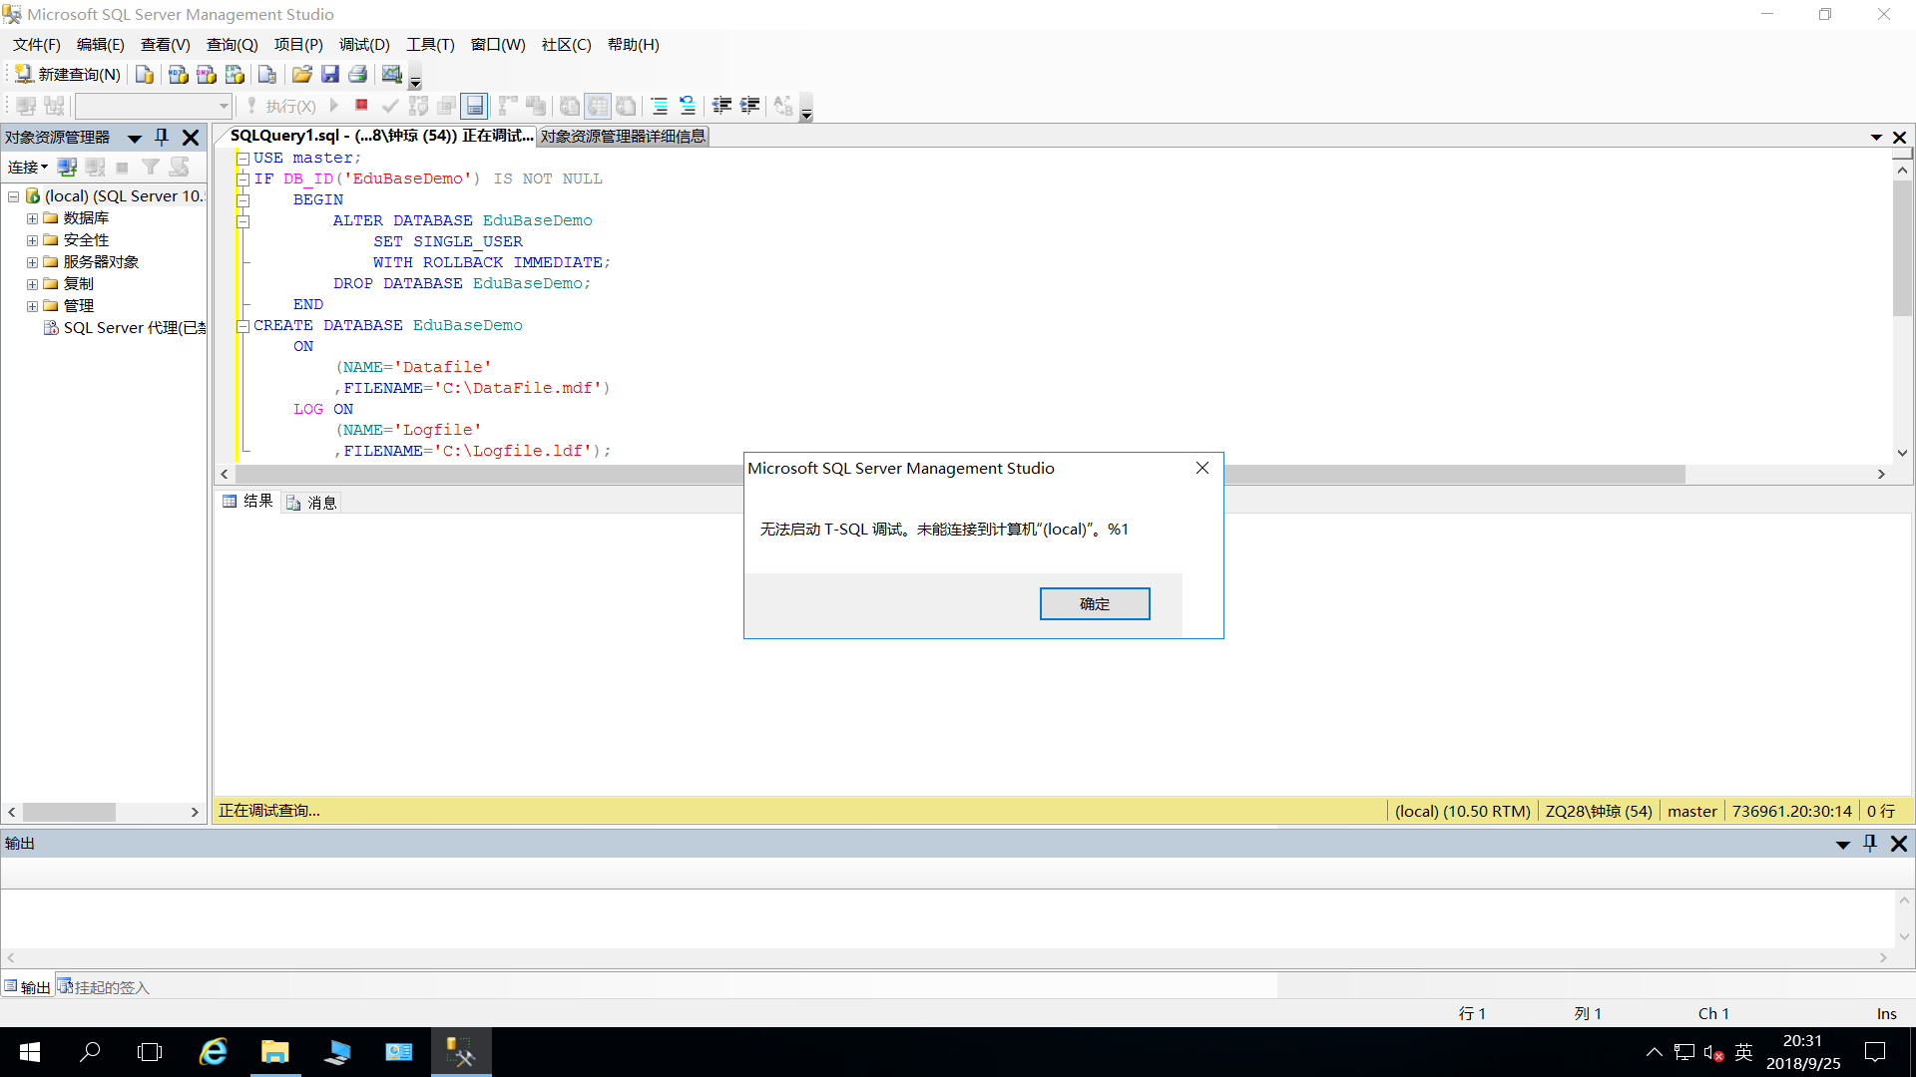The height and width of the screenshot is (1077, 1916).
Task: Click the Increase Indent icon
Action: (x=749, y=105)
